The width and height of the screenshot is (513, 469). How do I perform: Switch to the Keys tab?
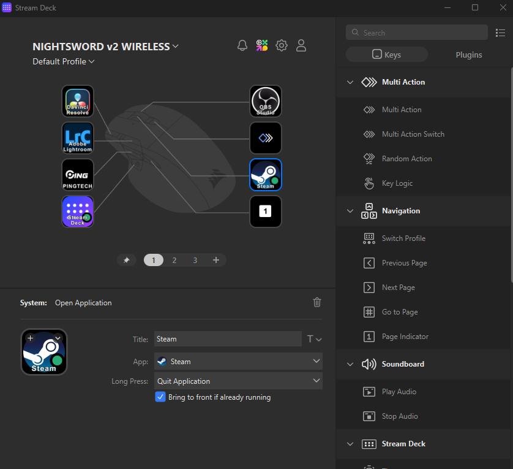387,55
